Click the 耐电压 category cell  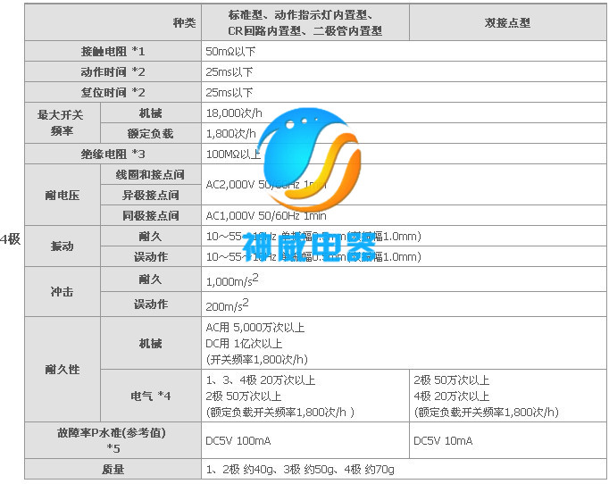(62, 195)
